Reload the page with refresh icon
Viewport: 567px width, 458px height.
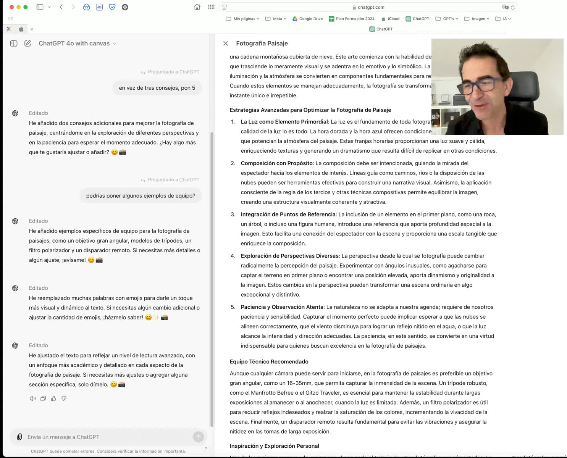pos(513,7)
